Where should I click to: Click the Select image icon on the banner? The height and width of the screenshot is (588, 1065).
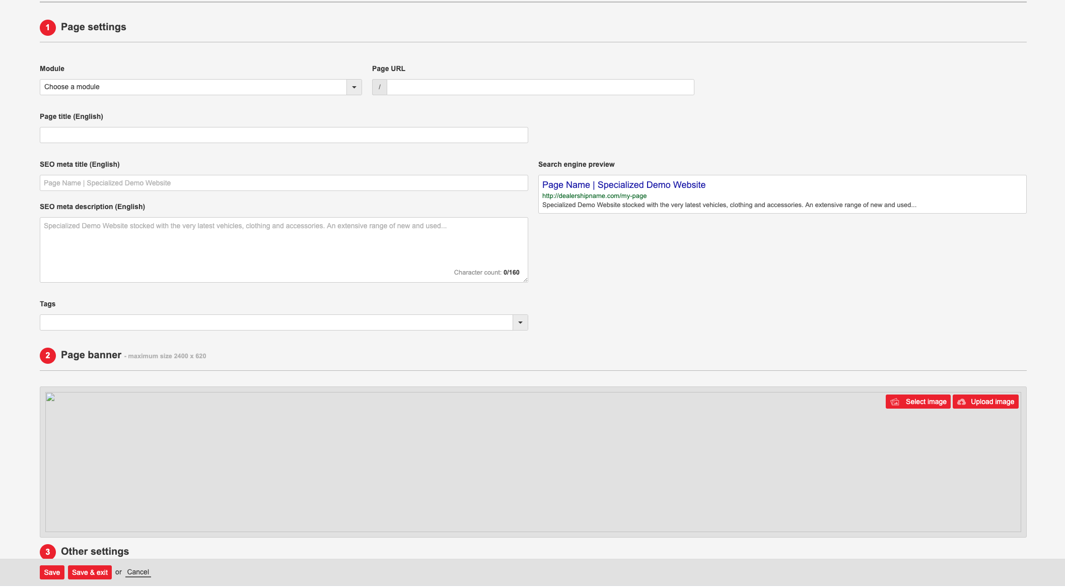click(895, 402)
